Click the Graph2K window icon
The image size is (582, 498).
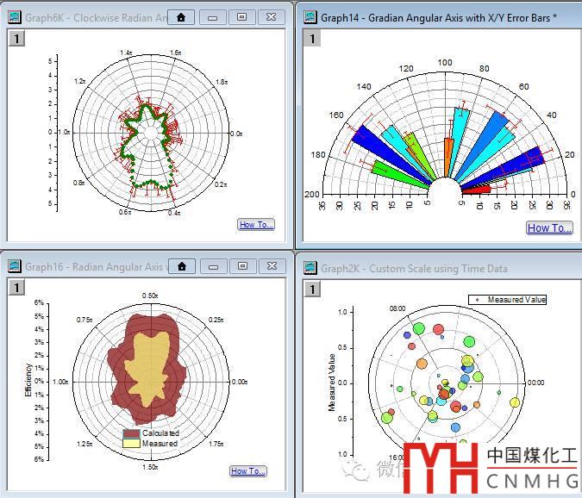pos(310,268)
